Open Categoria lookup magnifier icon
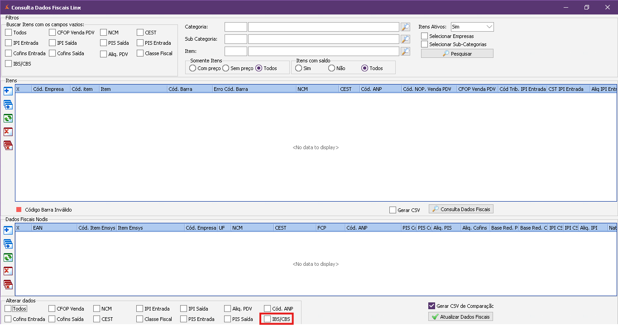Viewport: 618px width, 325px height. click(405, 27)
